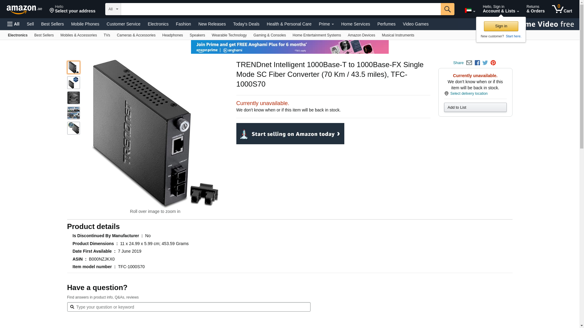Click the magnifying glass search button

click(x=447, y=9)
